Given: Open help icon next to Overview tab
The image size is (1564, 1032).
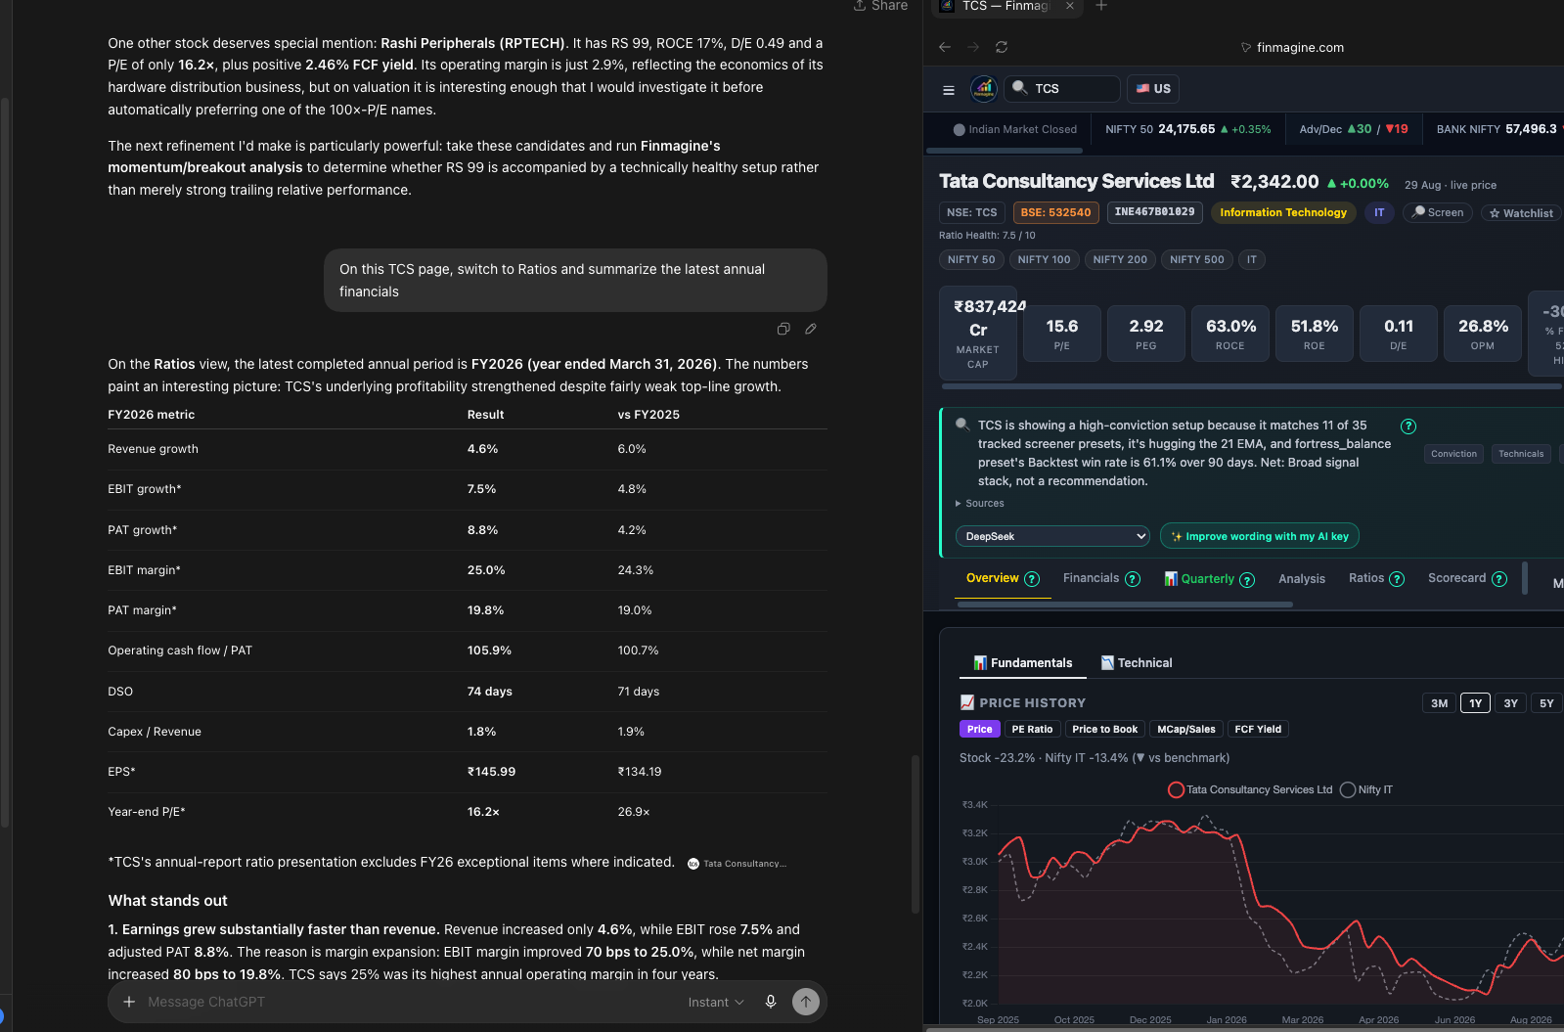Looking at the screenshot, I should (x=1032, y=579).
